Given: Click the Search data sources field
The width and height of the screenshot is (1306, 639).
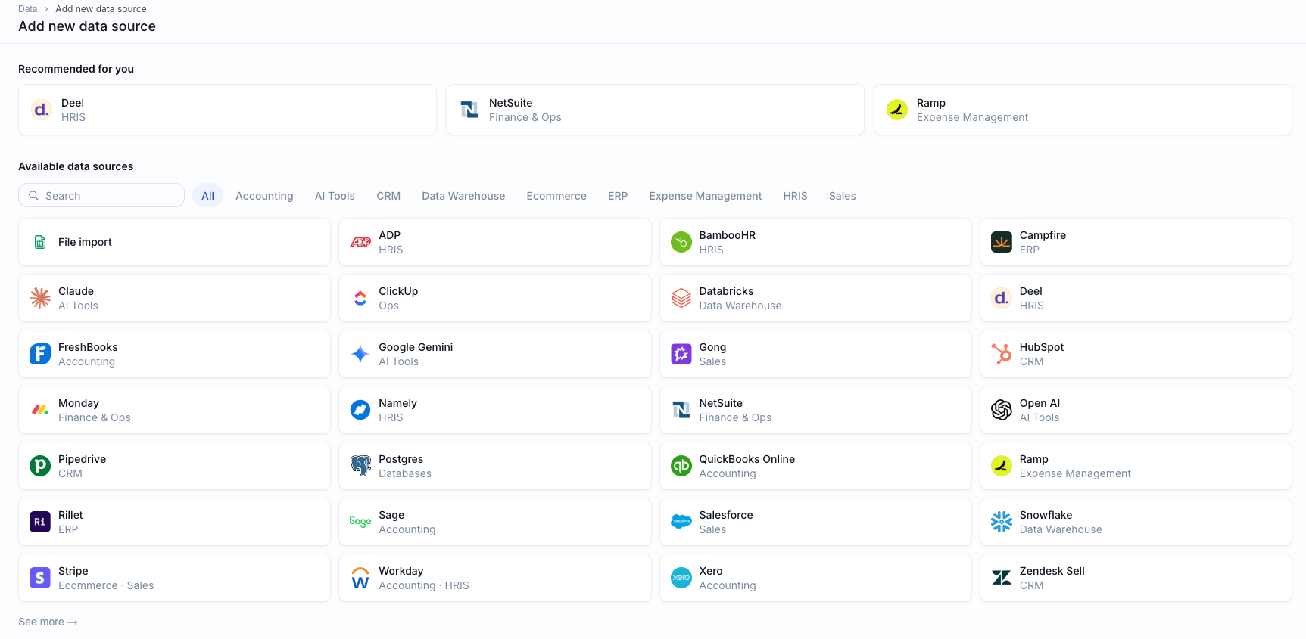Looking at the screenshot, I should pos(101,195).
